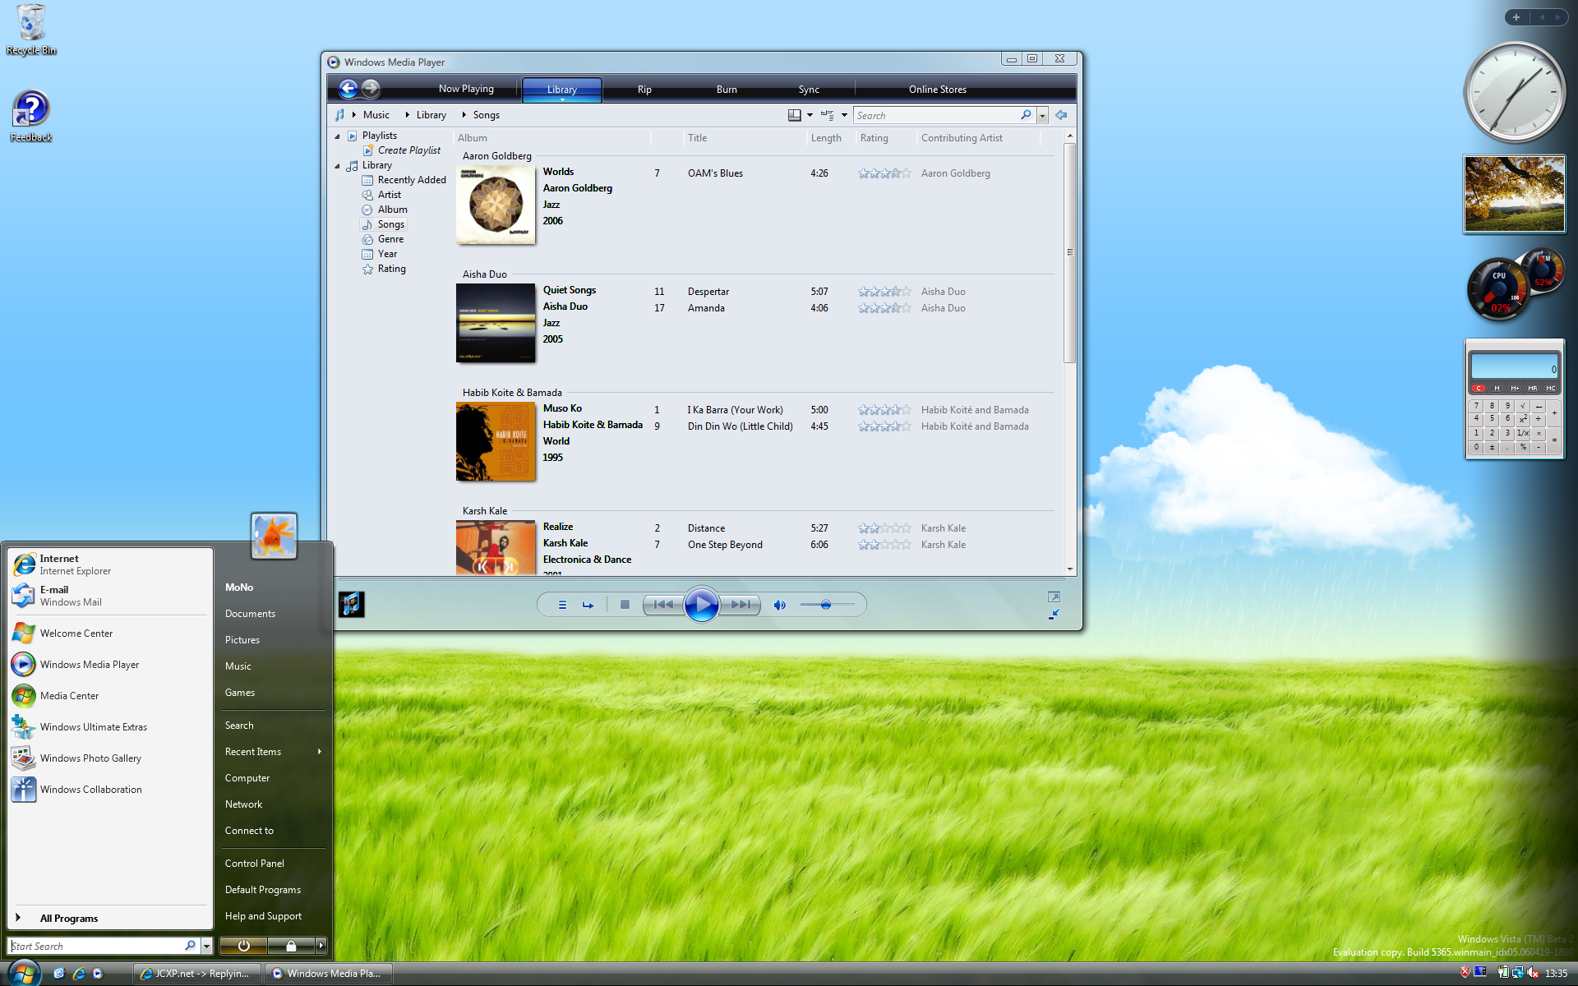Open Control Panel from Start menu
The width and height of the screenshot is (1578, 986).
[255, 864]
